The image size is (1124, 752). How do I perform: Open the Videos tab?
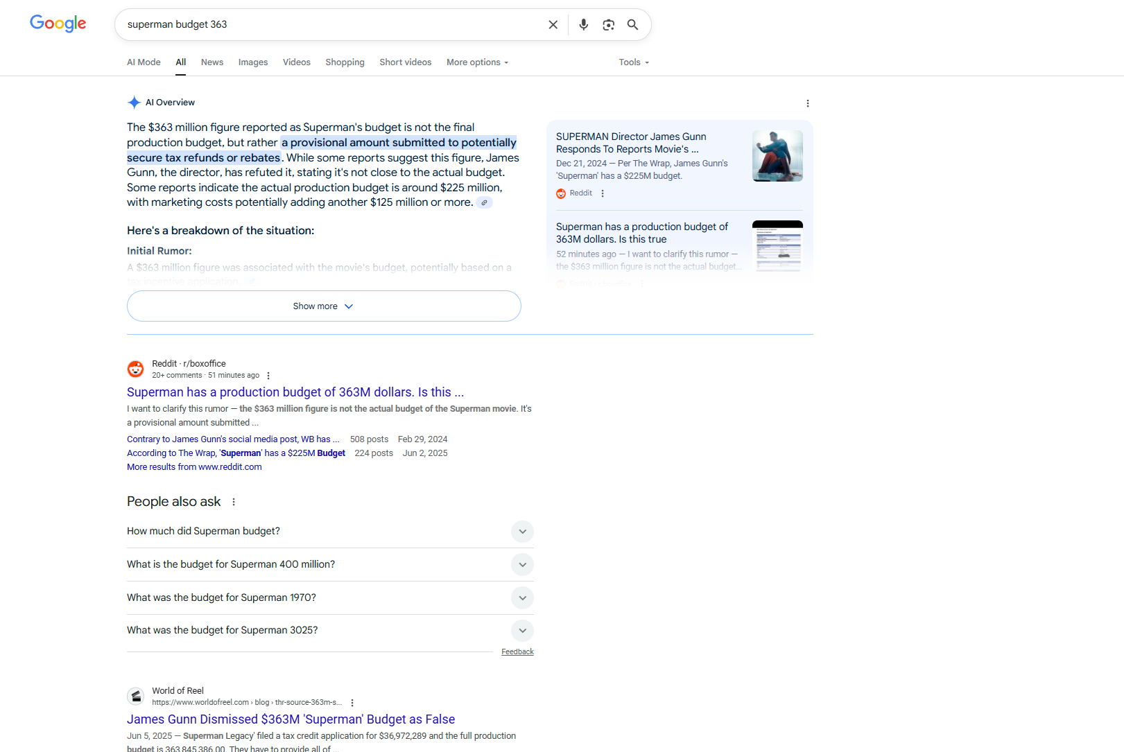point(297,62)
